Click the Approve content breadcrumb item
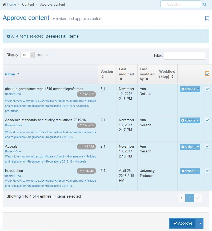The height and width of the screenshot is (231, 212). (53, 5)
